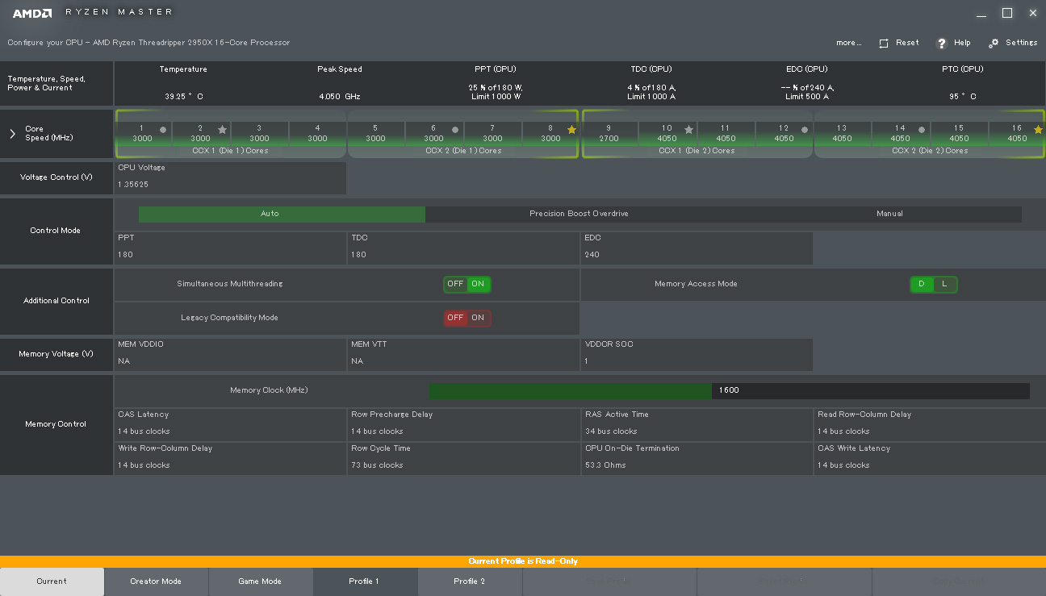Click the EDC field showing 240

(697, 248)
